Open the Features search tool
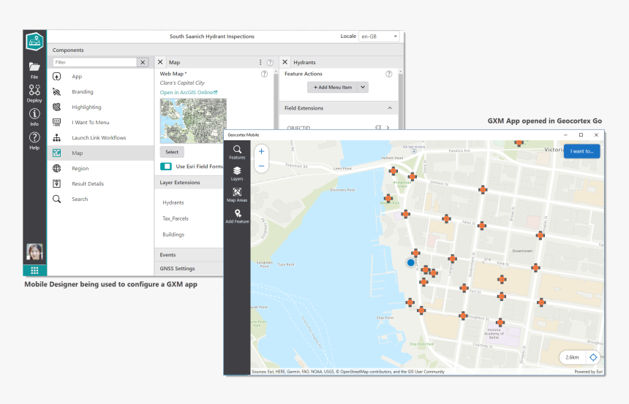The width and height of the screenshot is (629, 404). [x=237, y=152]
